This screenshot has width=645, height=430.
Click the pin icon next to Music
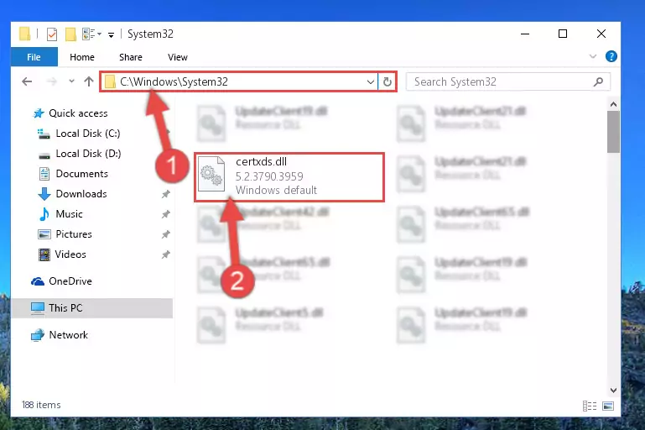click(x=166, y=214)
